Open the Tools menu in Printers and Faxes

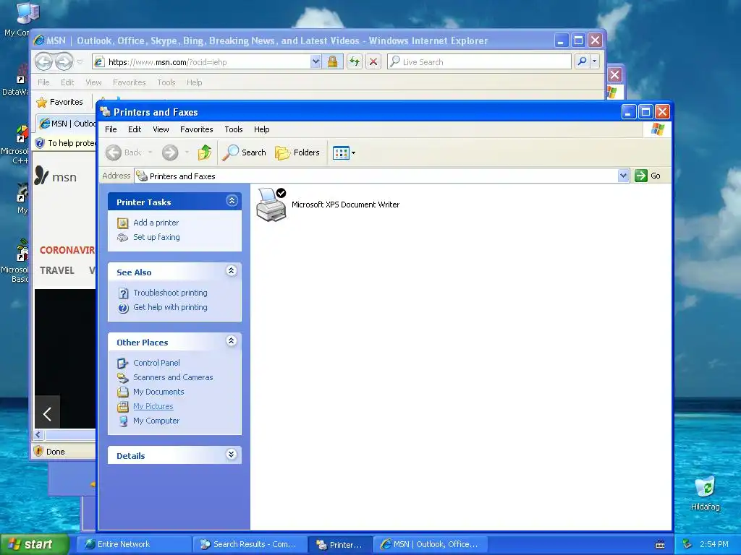(x=234, y=129)
